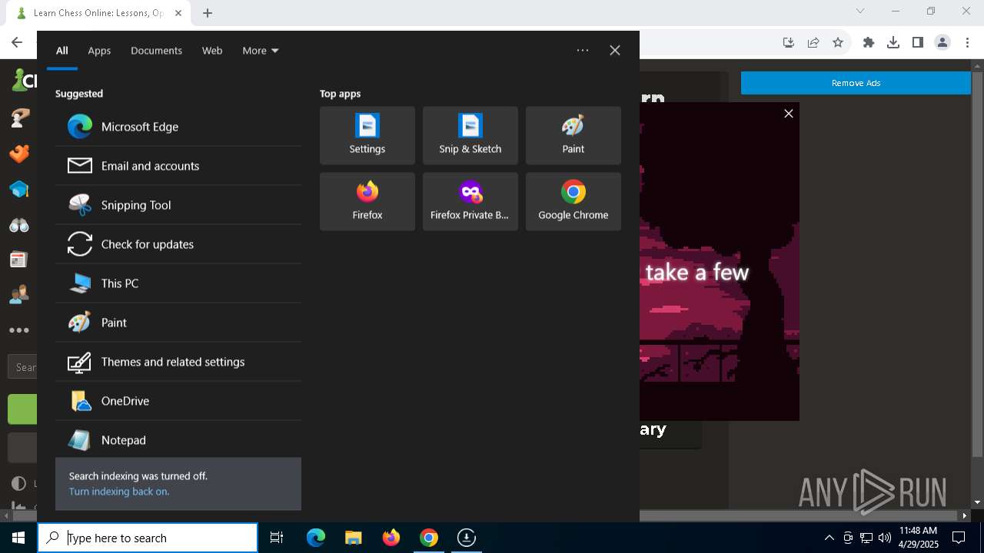Image resolution: width=984 pixels, height=553 pixels.
Task: Switch to Chrome on taskbar
Action: (x=429, y=538)
